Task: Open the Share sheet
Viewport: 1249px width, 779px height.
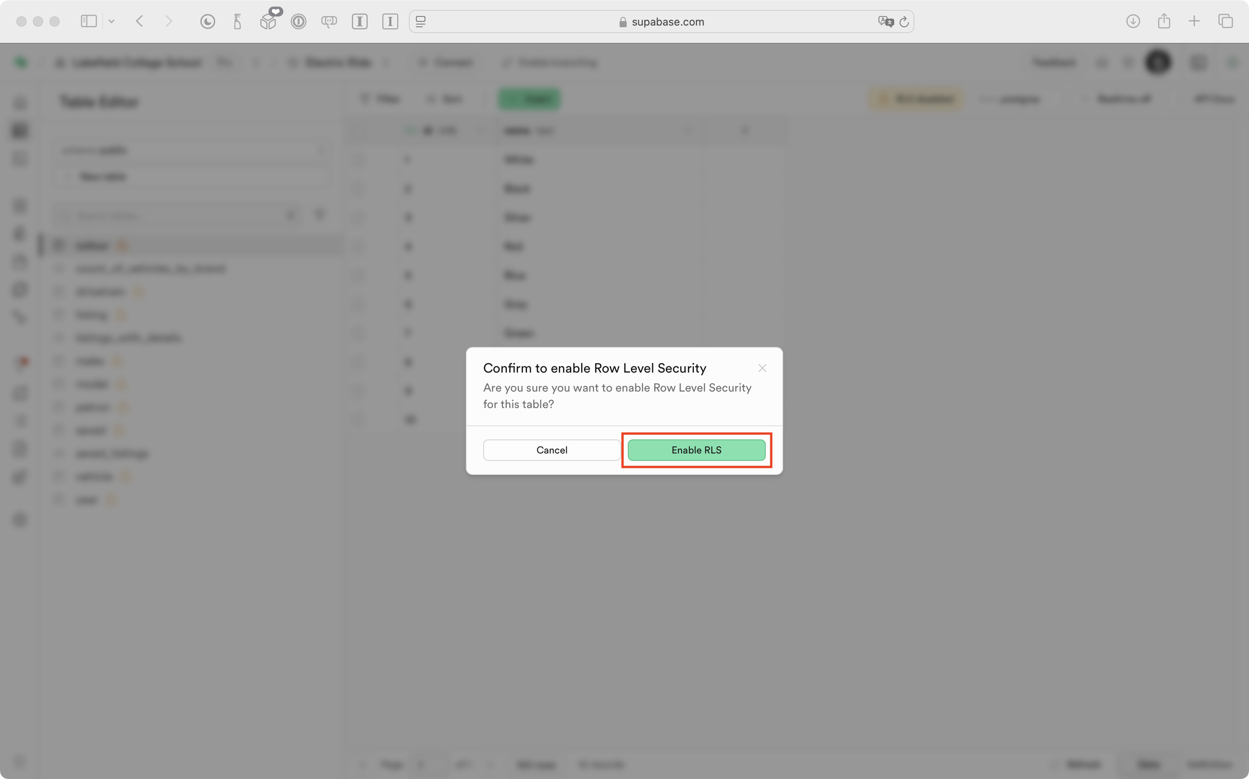Action: 1164,21
